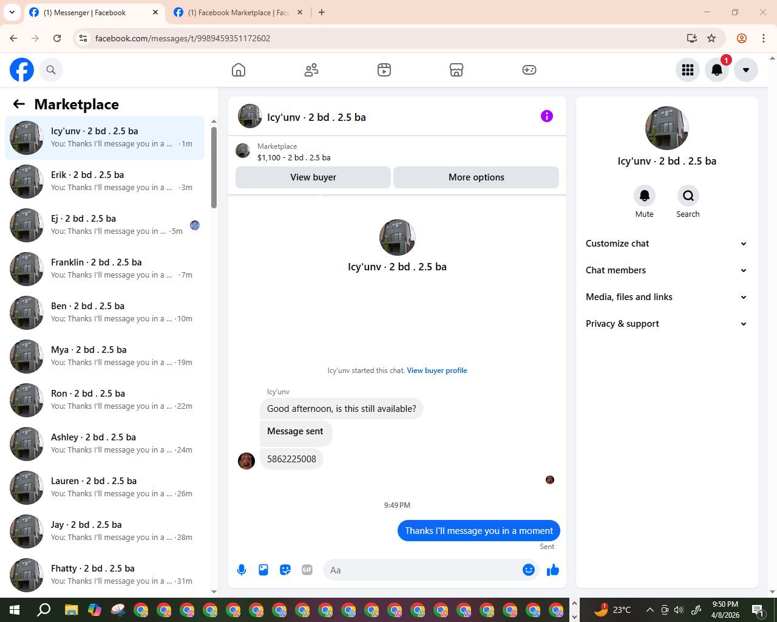Open Erik conversation in list

[x=104, y=181]
